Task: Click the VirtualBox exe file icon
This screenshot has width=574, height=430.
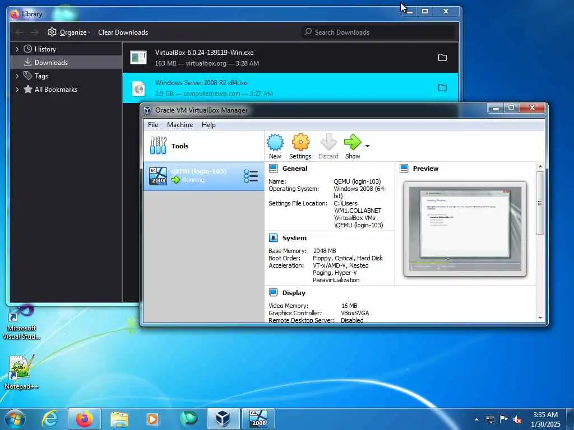Action: pos(138,58)
